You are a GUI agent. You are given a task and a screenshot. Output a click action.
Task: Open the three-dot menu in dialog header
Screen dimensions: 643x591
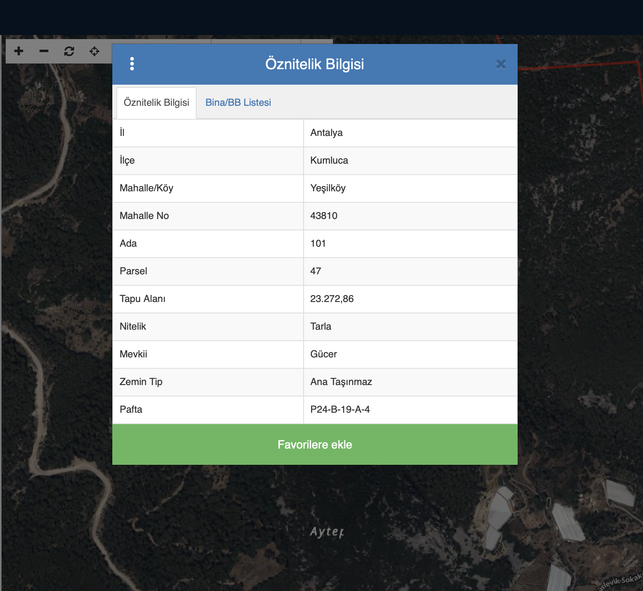(x=132, y=64)
